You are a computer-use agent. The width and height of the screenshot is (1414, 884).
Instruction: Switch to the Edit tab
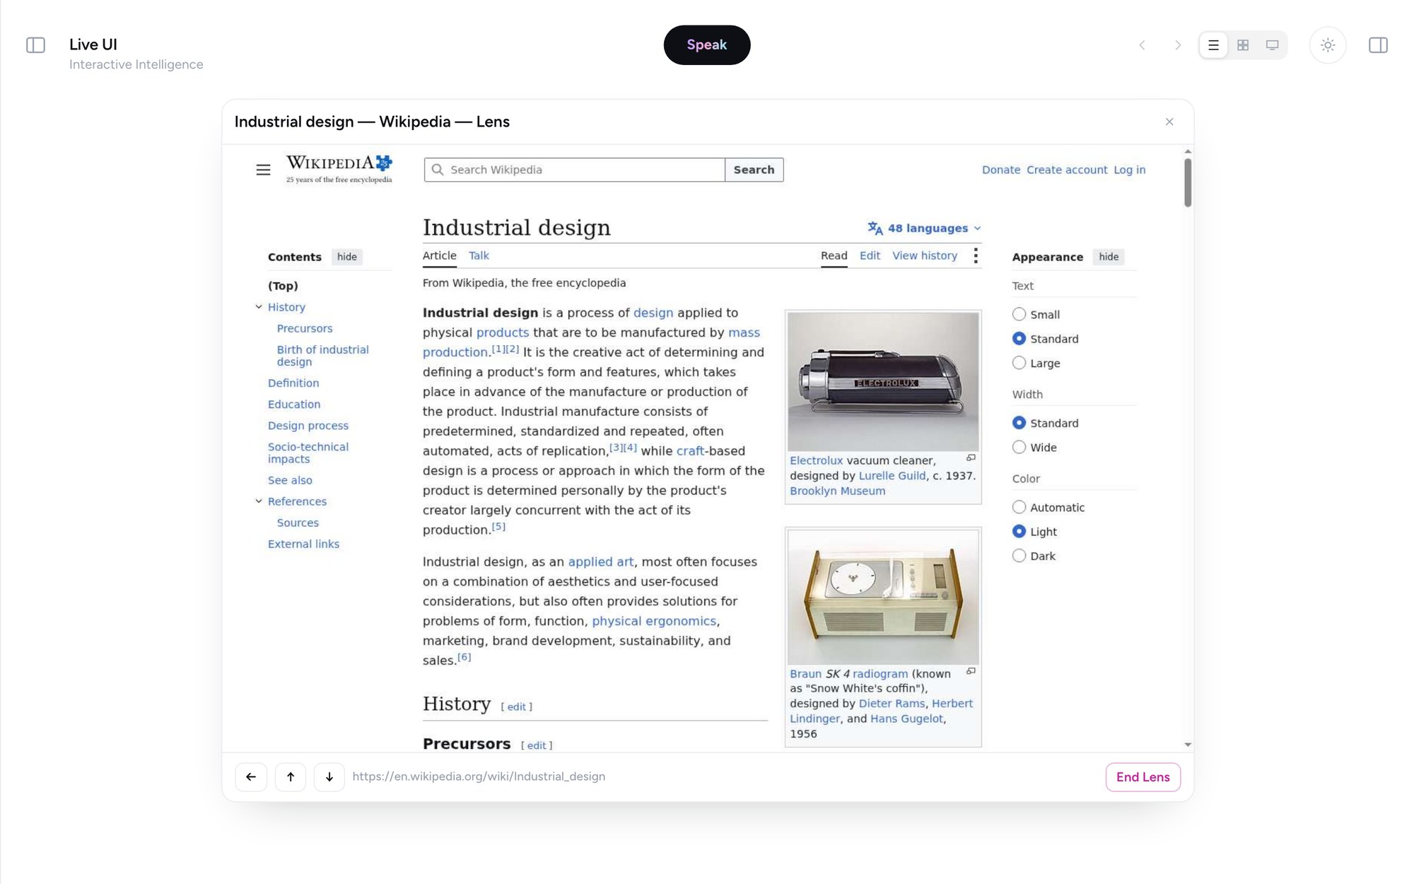[x=870, y=255]
